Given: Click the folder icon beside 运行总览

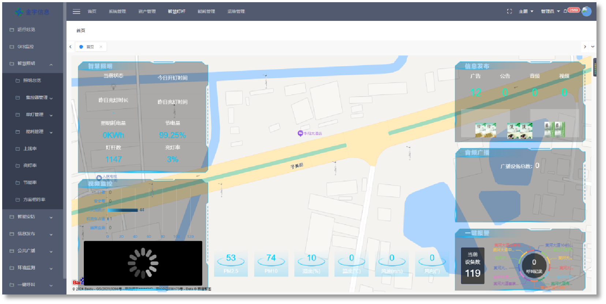Looking at the screenshot, I should [x=12, y=30].
